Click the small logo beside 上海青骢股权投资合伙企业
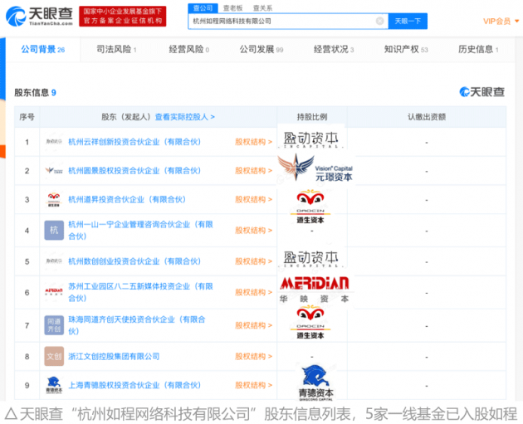 [54, 385]
